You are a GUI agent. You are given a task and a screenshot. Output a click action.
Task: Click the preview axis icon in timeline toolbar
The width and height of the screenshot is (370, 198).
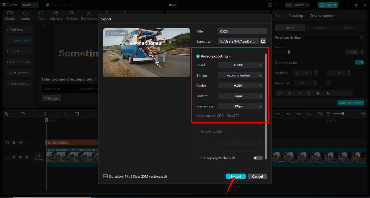pyautogui.click(x=310, y=114)
